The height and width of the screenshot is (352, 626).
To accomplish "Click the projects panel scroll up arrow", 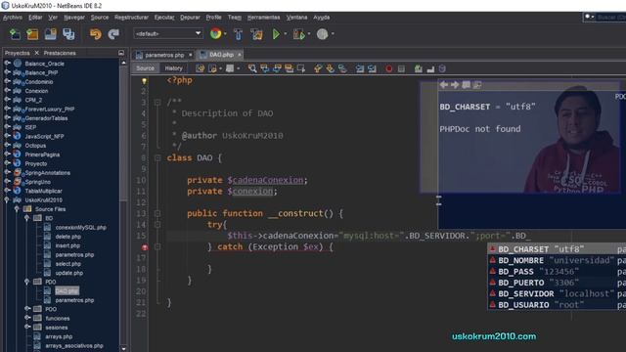I will pyautogui.click(x=123, y=63).
